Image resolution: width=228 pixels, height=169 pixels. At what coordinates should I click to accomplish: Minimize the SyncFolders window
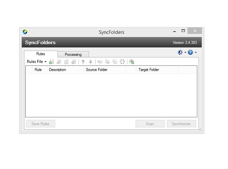coord(175,31)
